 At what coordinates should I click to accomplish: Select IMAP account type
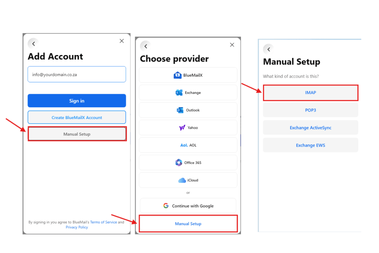click(x=311, y=93)
